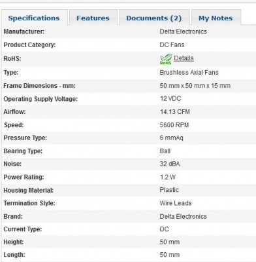Switch to the Specifications tab
Screen dimensions: 256x262
(34, 18)
